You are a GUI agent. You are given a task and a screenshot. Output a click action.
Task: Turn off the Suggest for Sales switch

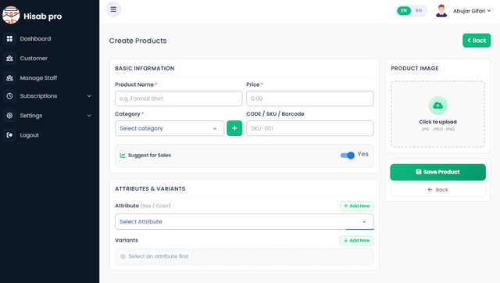click(x=347, y=155)
